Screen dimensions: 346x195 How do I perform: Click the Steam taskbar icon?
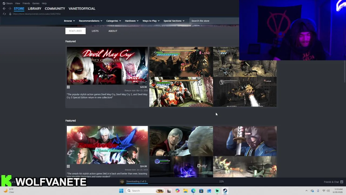pyautogui.click(x=225, y=191)
